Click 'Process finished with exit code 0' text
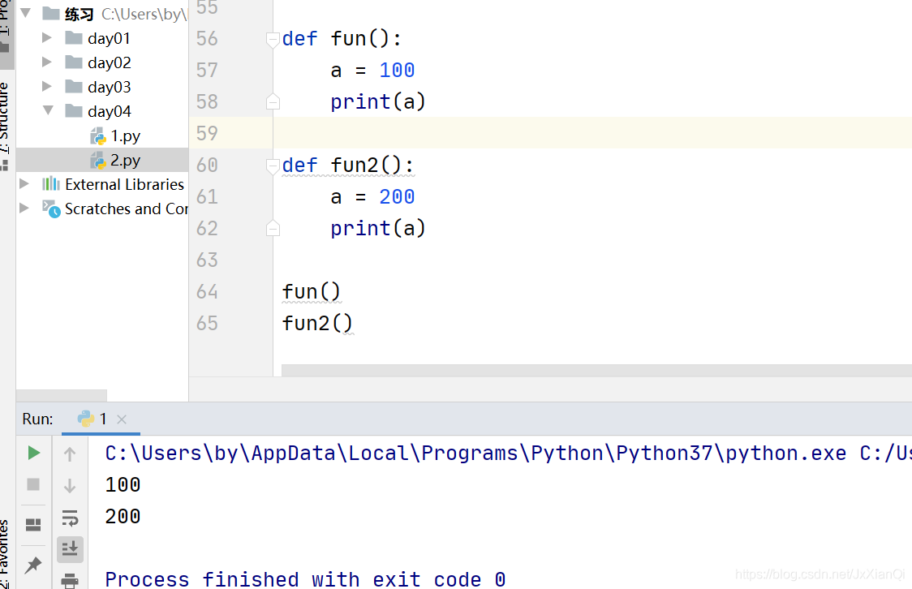The width and height of the screenshot is (912, 589). (305, 579)
